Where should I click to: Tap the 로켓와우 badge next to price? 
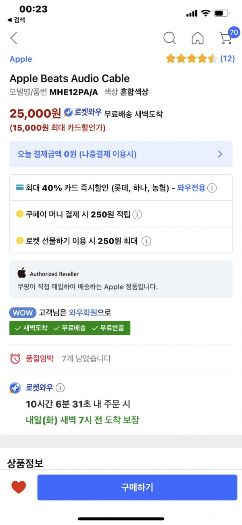pos(83,113)
